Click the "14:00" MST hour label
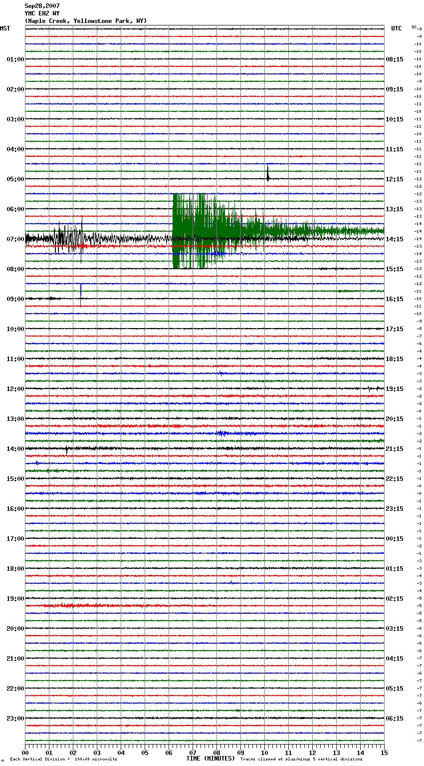424x766 pixels. coord(15,449)
